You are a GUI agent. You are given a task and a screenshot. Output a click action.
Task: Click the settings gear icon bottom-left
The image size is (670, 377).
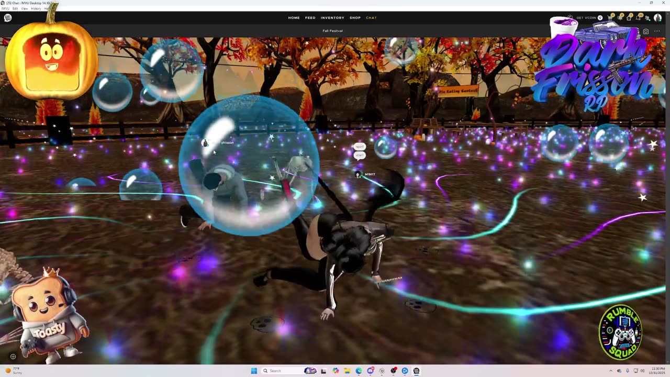click(13, 357)
